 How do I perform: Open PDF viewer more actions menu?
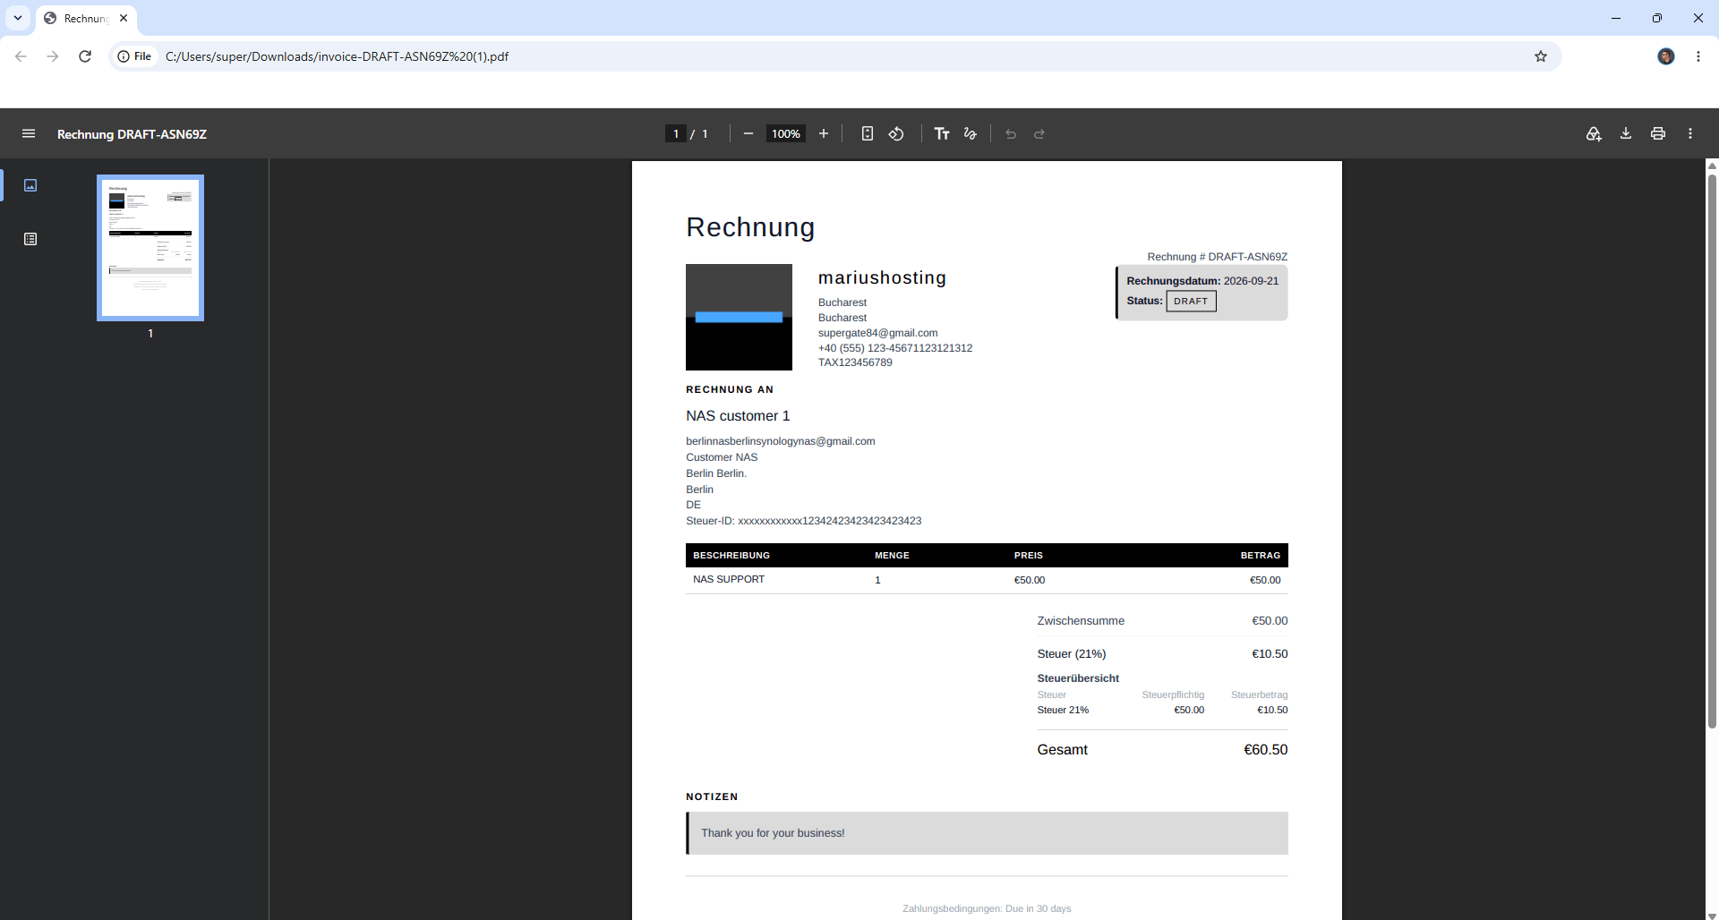[x=1690, y=133]
